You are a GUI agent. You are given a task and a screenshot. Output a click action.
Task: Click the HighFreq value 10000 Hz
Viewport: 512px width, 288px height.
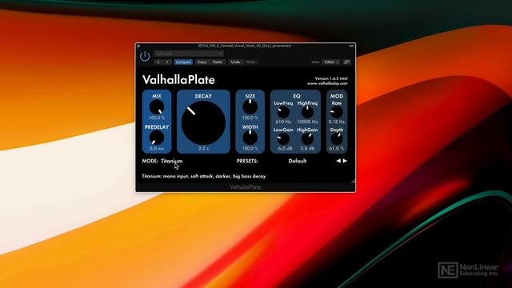pos(307,122)
